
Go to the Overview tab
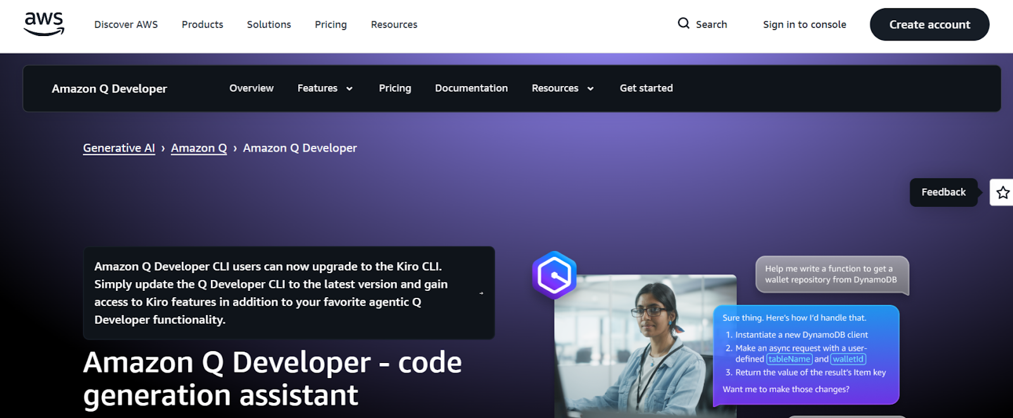(251, 88)
